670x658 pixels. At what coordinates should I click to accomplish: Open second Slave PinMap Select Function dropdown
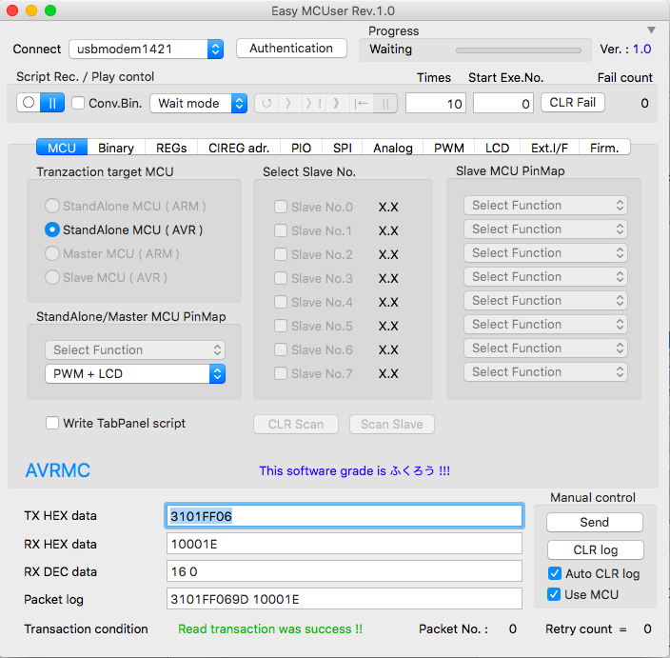[x=545, y=229]
